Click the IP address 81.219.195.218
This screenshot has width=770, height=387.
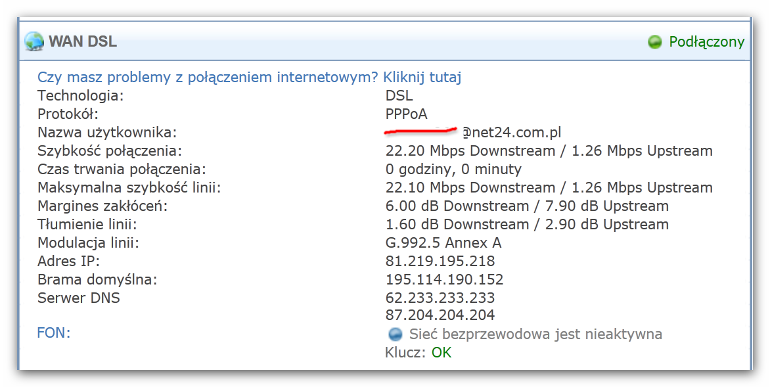440,261
